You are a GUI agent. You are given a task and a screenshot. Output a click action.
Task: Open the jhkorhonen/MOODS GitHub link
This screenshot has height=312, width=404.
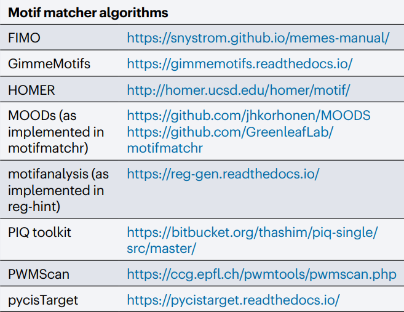pos(248,115)
